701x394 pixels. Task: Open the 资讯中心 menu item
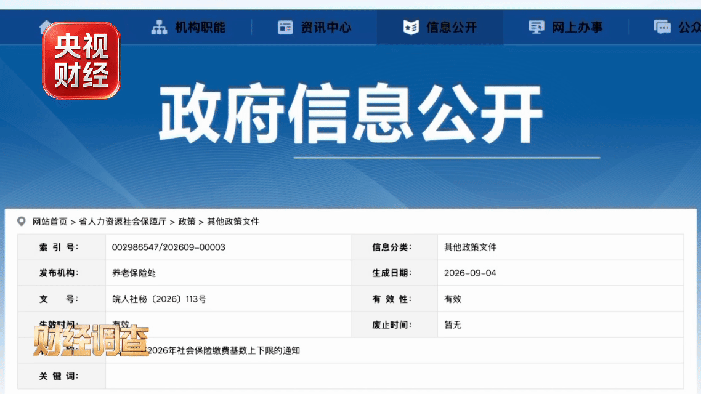click(314, 27)
